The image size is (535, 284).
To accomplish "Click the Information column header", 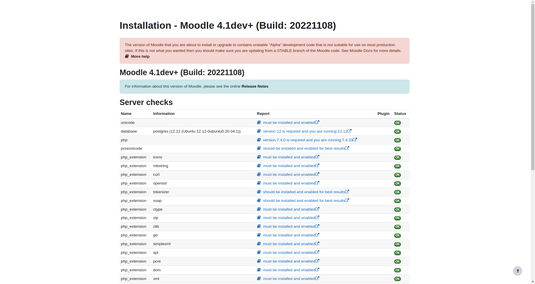I will (164, 114).
